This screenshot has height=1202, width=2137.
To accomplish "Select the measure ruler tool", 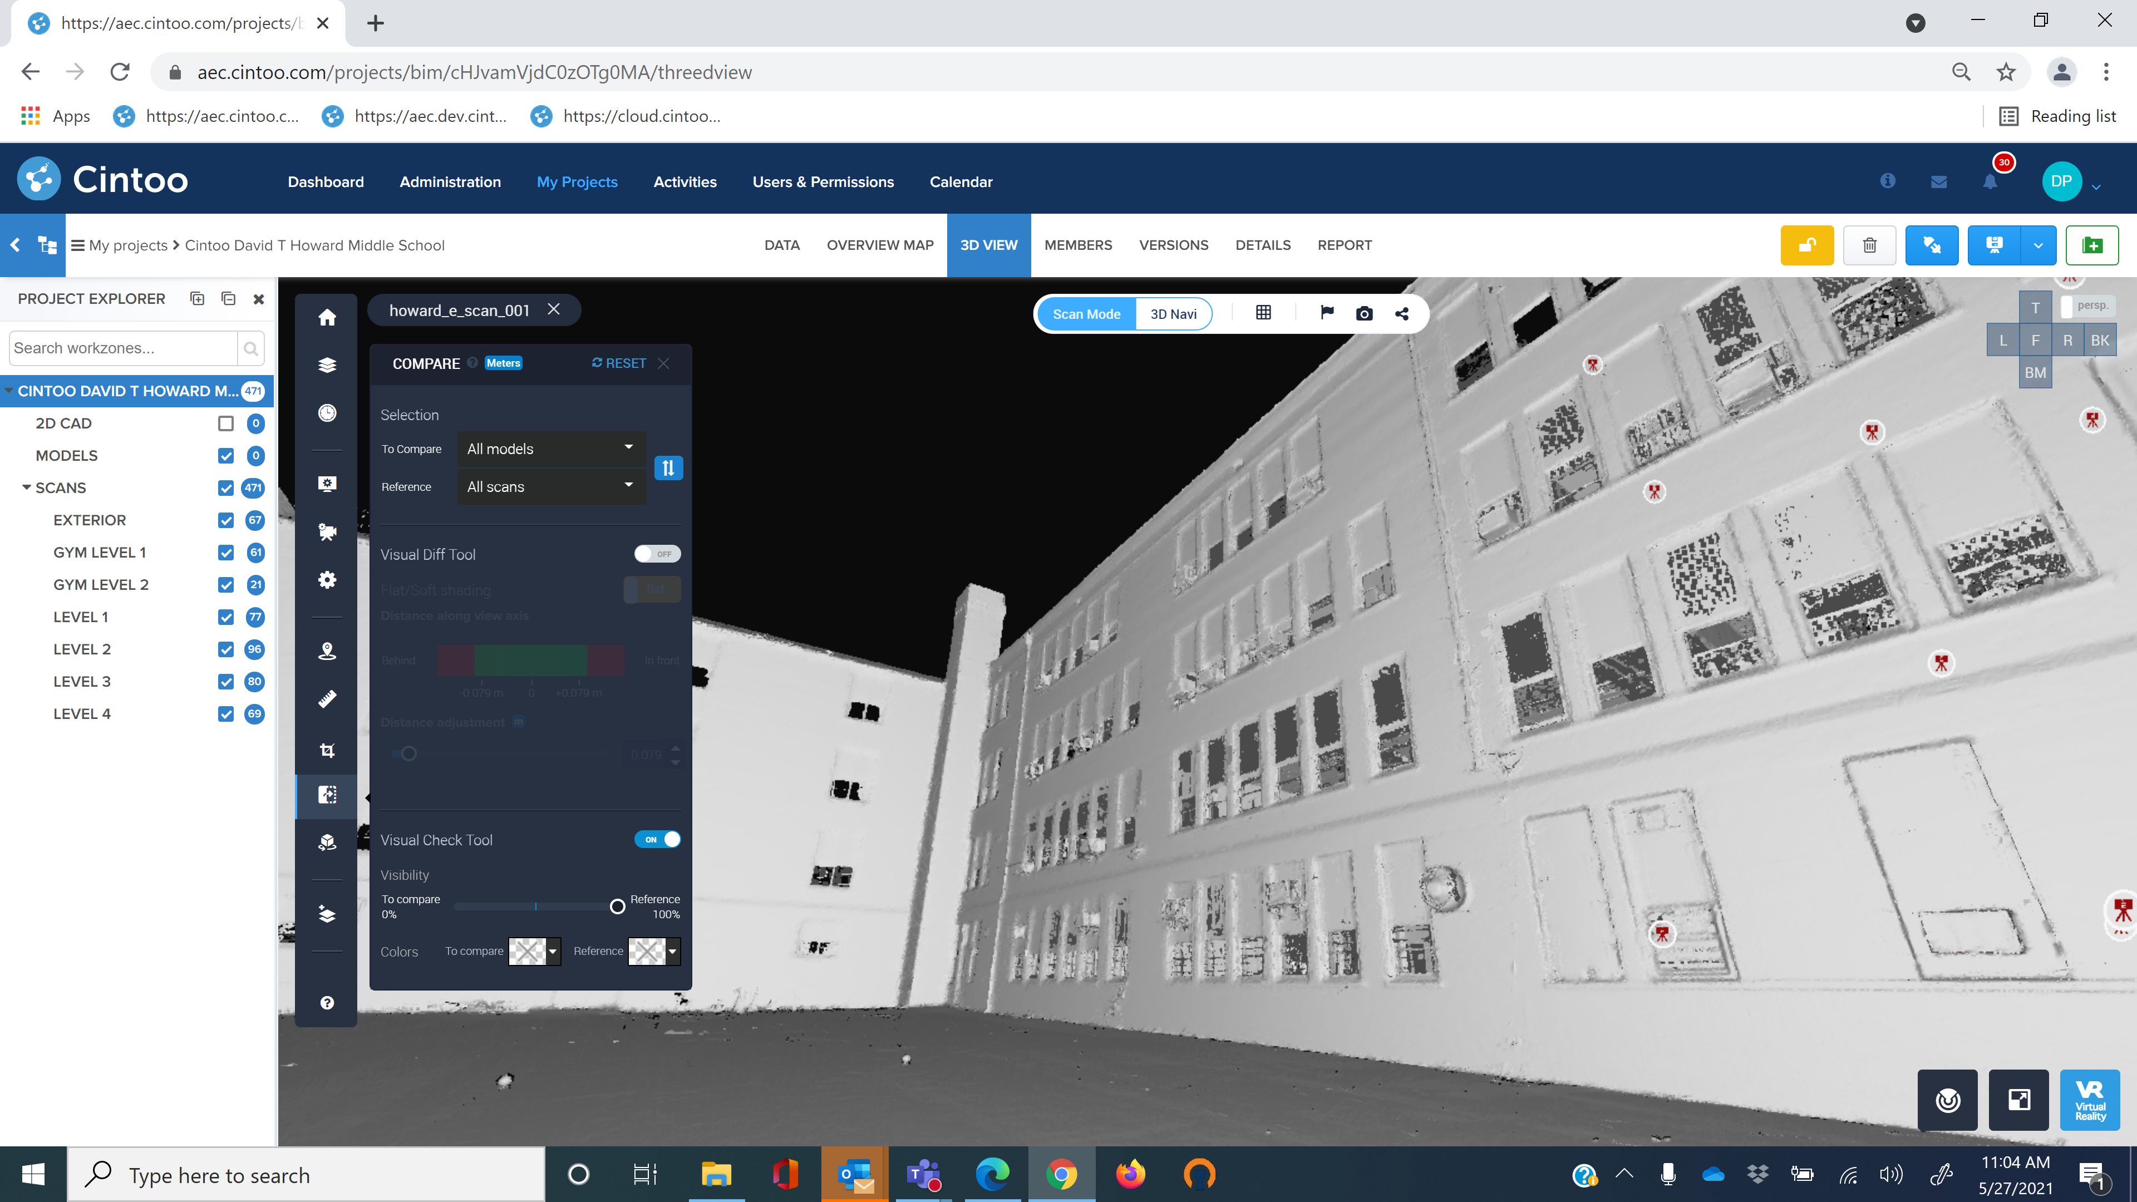I will click(327, 699).
